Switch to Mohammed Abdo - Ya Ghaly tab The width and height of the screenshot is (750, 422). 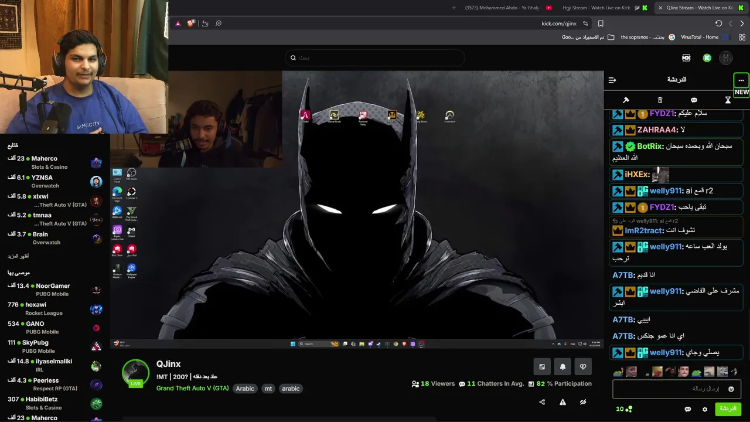[x=508, y=8]
